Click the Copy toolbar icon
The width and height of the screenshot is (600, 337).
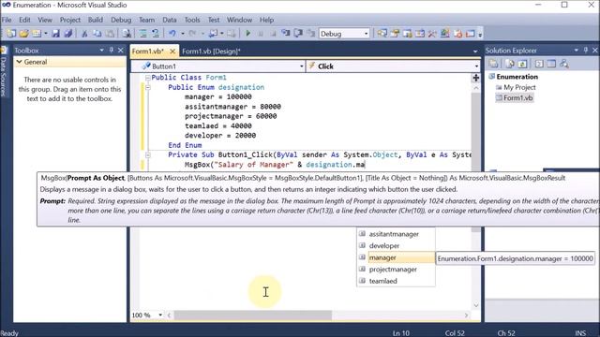[x=97, y=34]
